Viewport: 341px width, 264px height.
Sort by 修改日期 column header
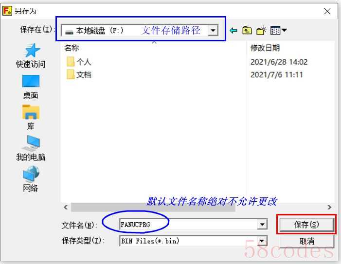coord(265,48)
